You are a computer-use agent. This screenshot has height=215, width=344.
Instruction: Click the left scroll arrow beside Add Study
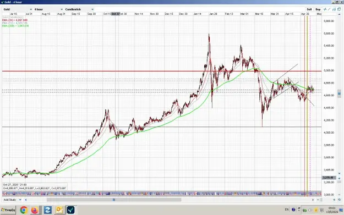[26, 200]
